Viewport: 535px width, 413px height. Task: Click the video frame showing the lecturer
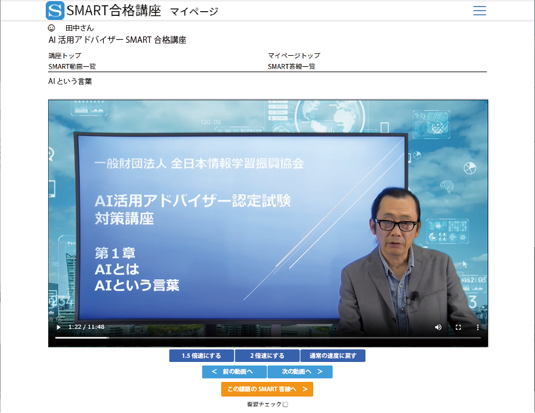click(268, 224)
